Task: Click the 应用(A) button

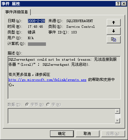Action: [113, 134]
